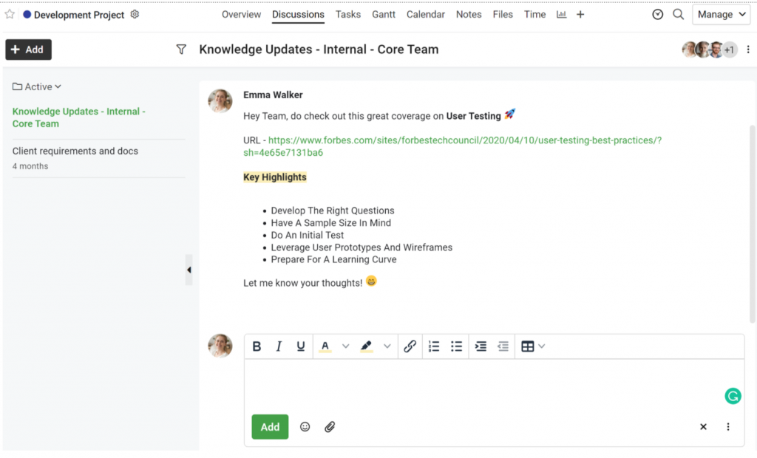Star the Development Project
Viewport: 757px width, 458px height.
pos(10,15)
